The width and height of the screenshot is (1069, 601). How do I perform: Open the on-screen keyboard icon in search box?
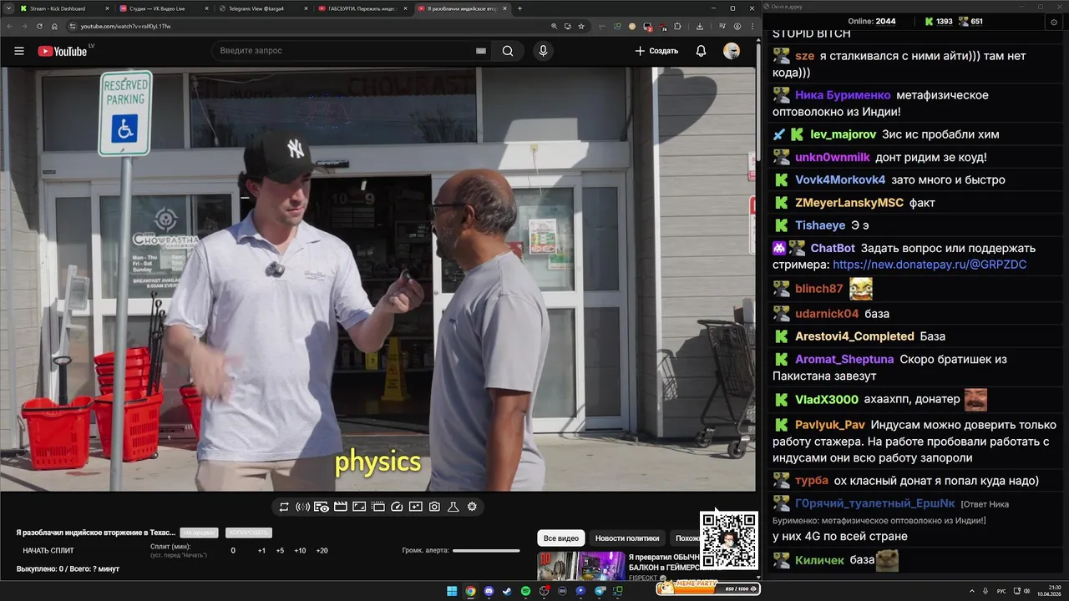pos(481,51)
